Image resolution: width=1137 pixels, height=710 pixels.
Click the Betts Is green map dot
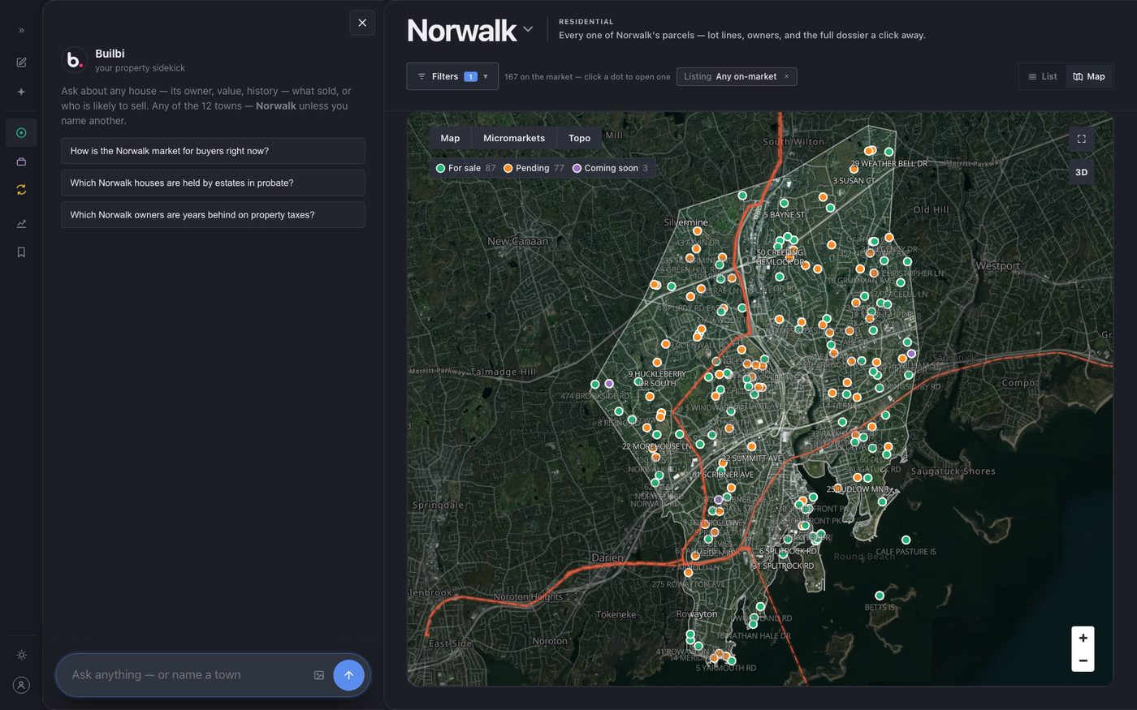[879, 596]
